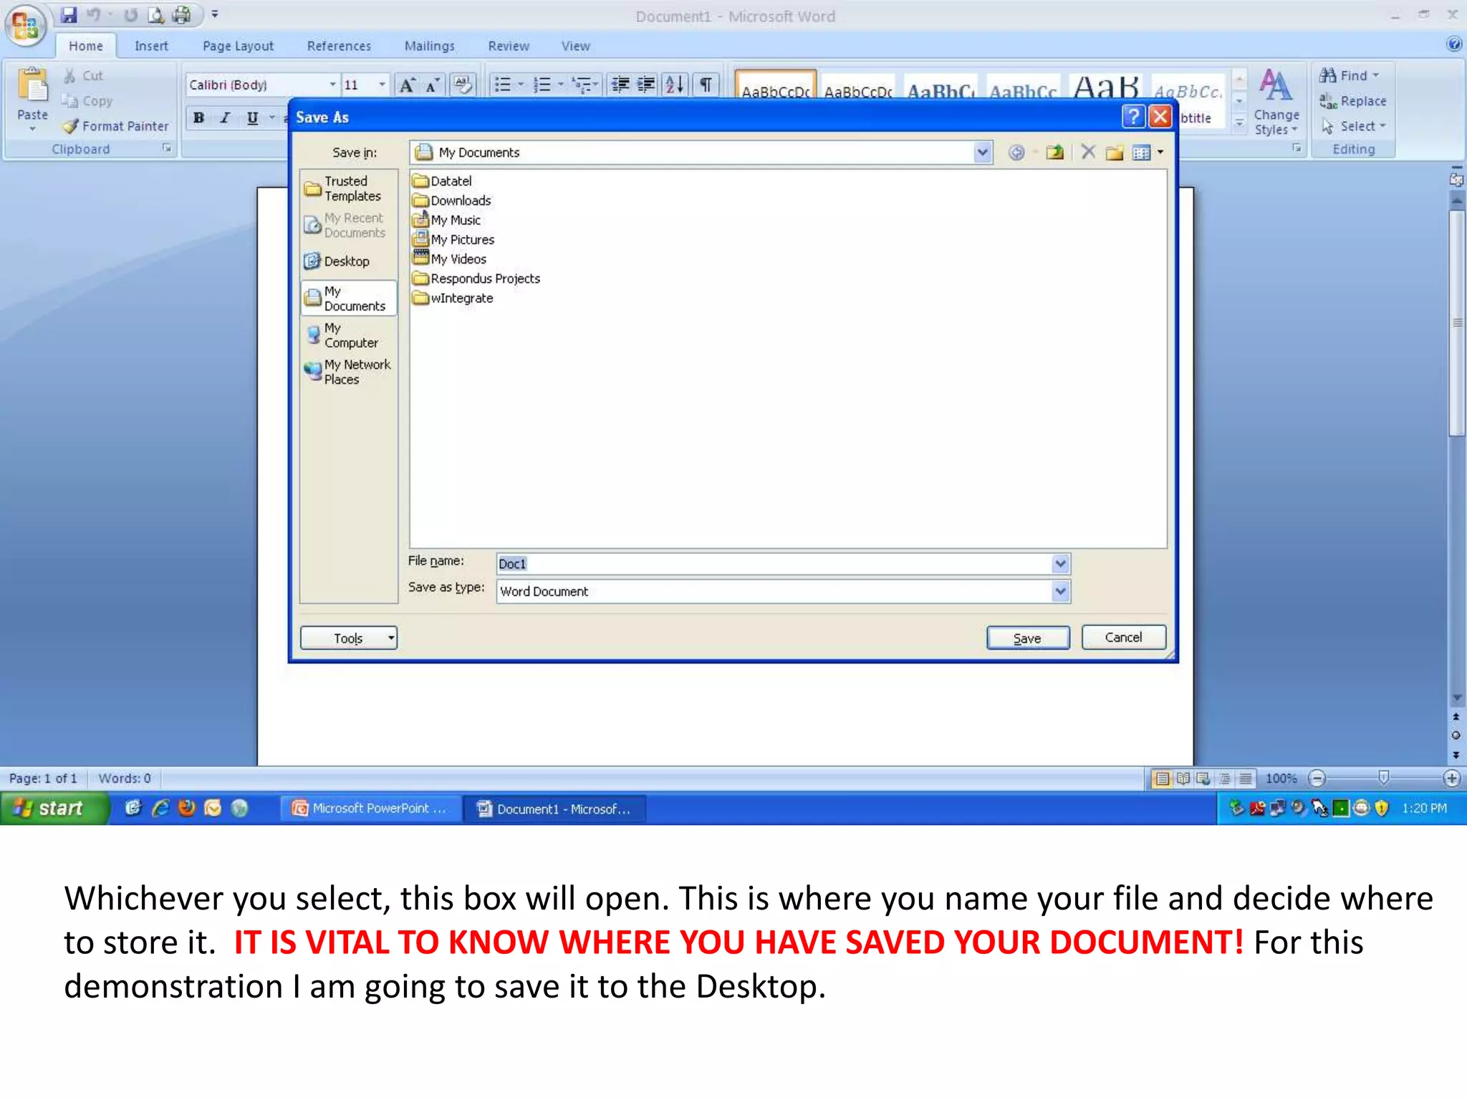Screen dimensions: 1467x1100
Task: Click the Delete X icon in Save As toolbar
Action: click(1088, 152)
